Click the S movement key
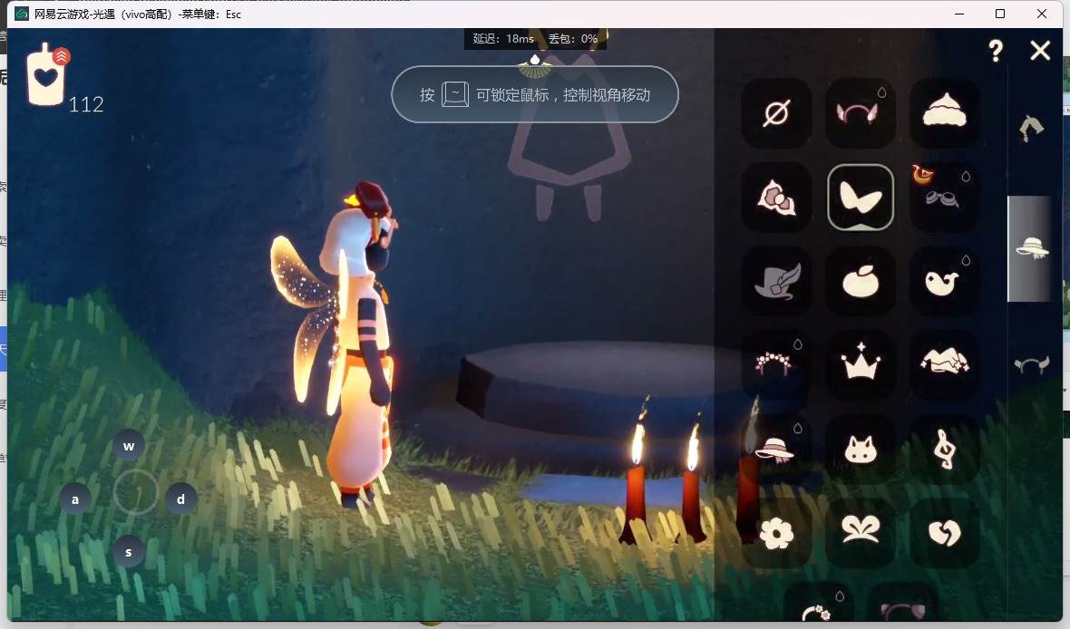This screenshot has height=629, width=1070. [x=128, y=552]
